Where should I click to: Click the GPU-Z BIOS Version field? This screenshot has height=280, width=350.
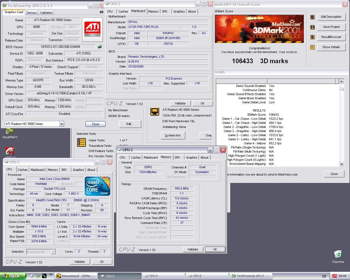coord(61,47)
